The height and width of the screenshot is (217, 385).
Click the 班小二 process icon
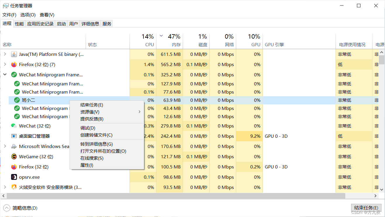coord(17,100)
